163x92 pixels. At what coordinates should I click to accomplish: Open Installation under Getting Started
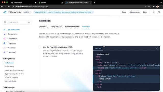click(x=9, y=63)
